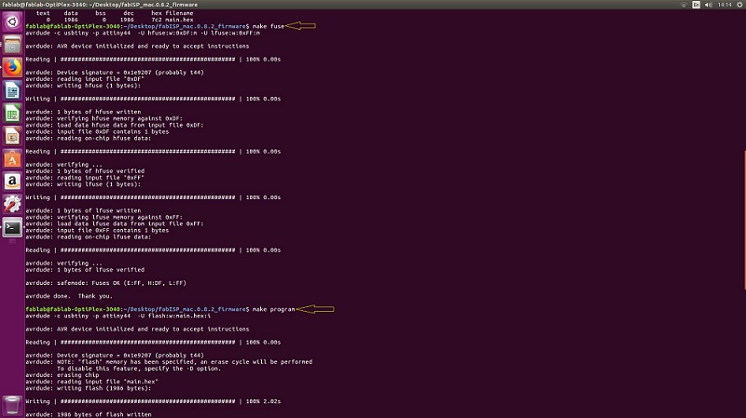Click the 'hex filename' size table header
746x418 pixels.
coord(173,13)
